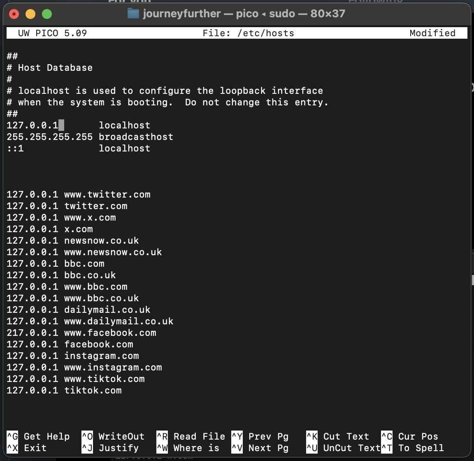Click the folder icon in the title bar
The width and height of the screenshot is (474, 461).
133,14
